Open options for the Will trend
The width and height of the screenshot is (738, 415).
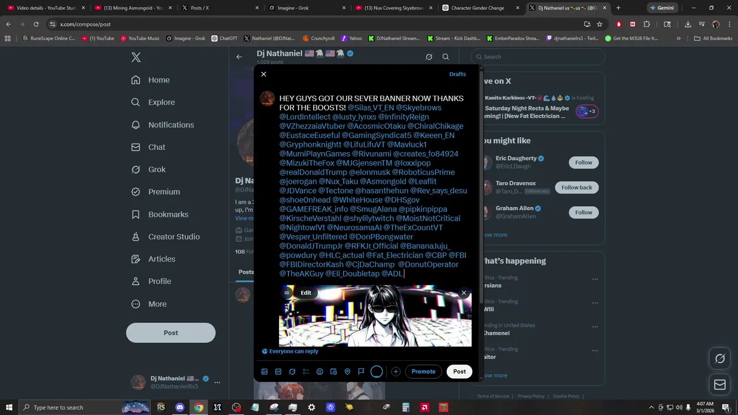(x=595, y=303)
